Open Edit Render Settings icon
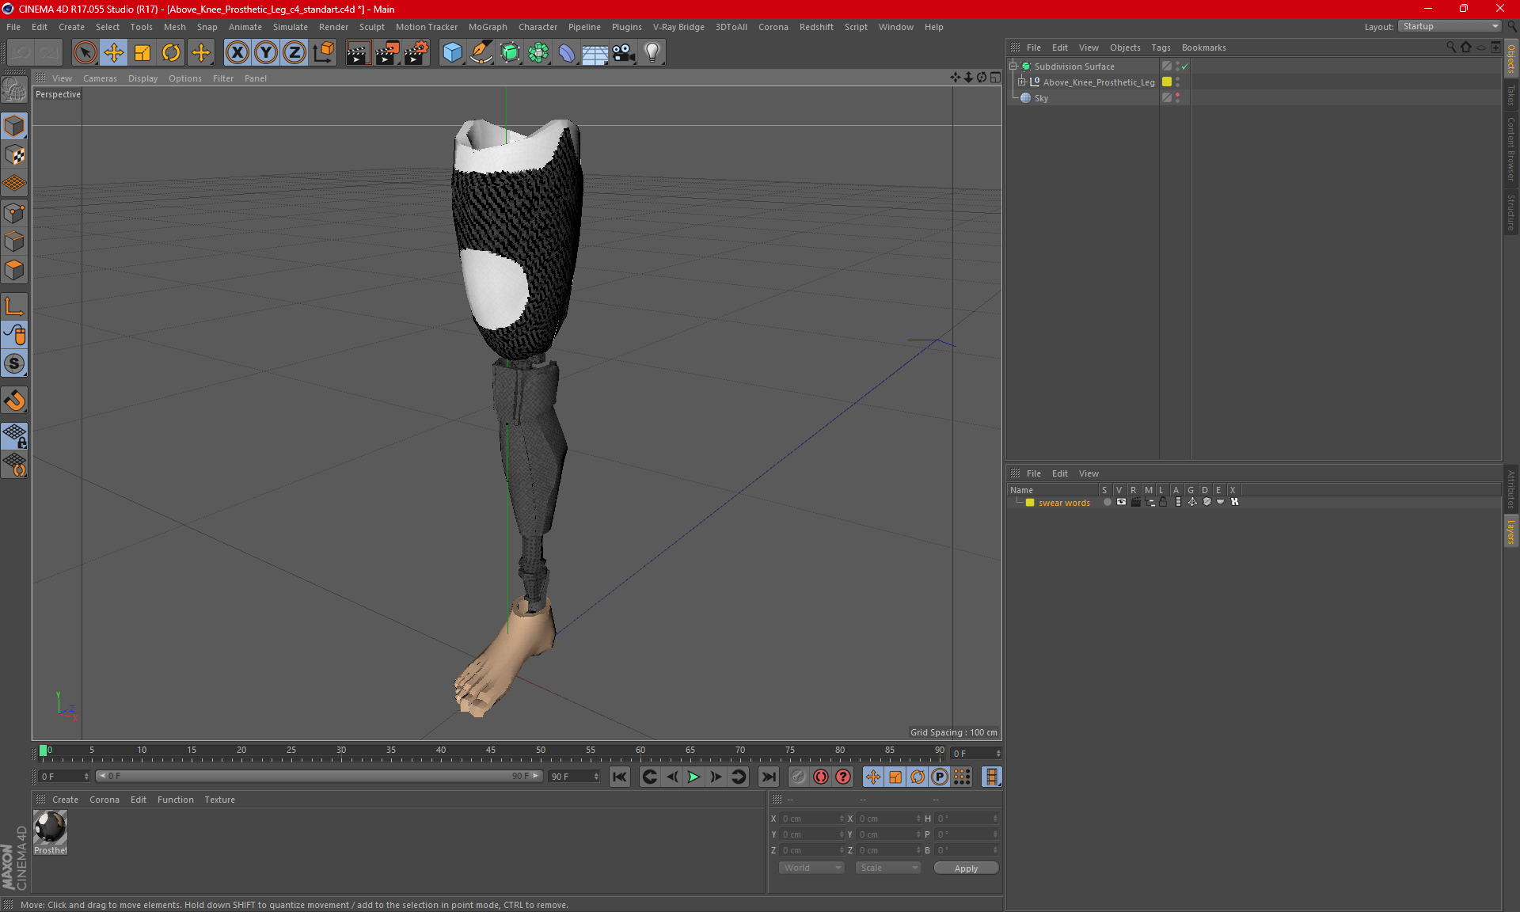 coord(416,52)
